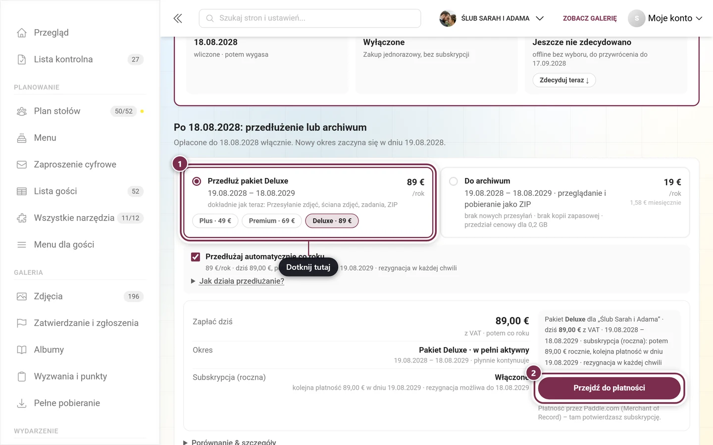Image resolution: width=713 pixels, height=445 pixels.
Task: Open Zaproszenie cyfrowe envelope icon
Action: pyautogui.click(x=22, y=165)
